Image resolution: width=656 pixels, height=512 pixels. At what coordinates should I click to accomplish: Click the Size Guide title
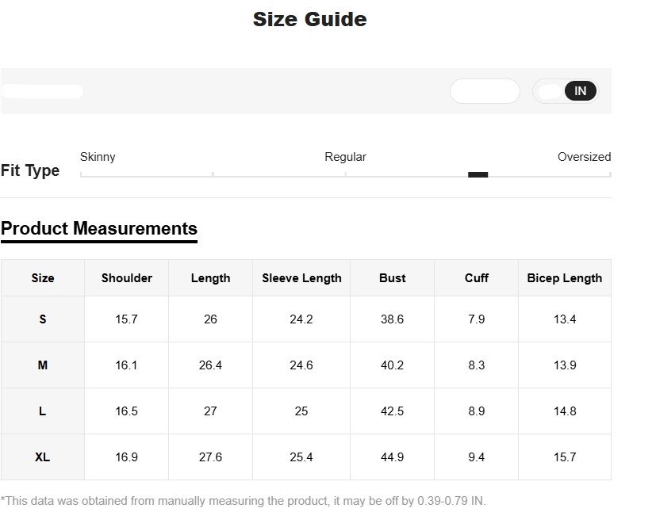(x=309, y=19)
